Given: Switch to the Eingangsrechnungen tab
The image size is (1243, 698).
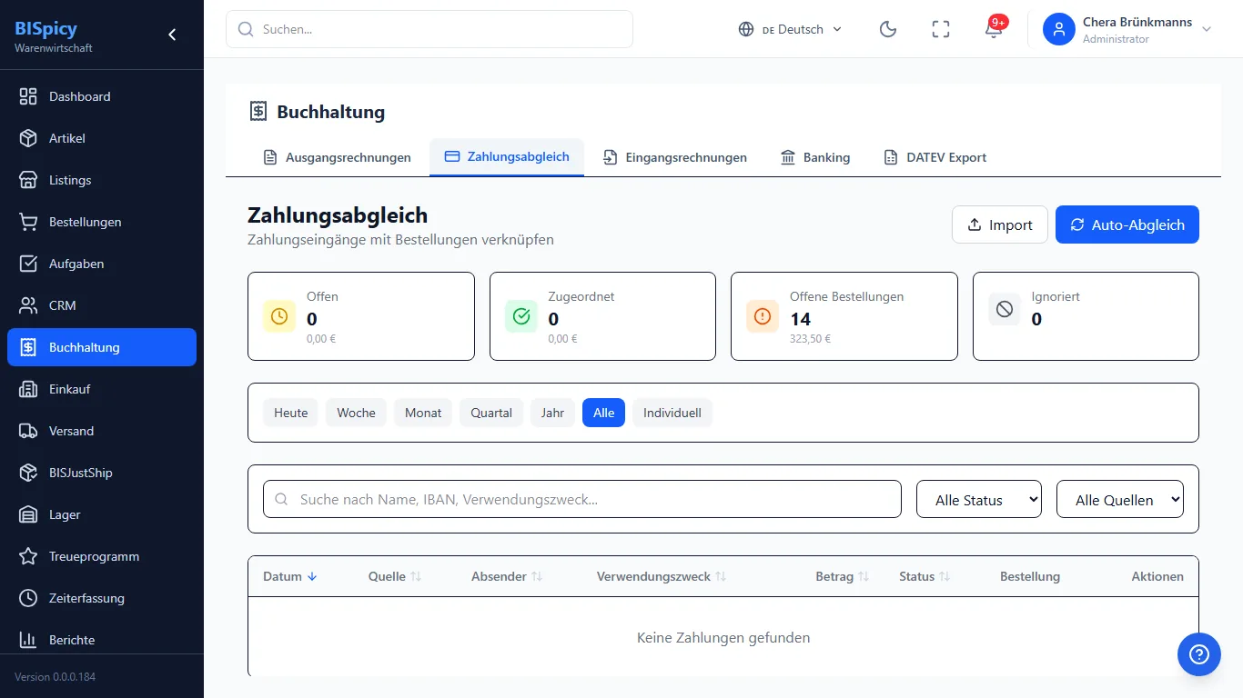Looking at the screenshot, I should (x=675, y=157).
